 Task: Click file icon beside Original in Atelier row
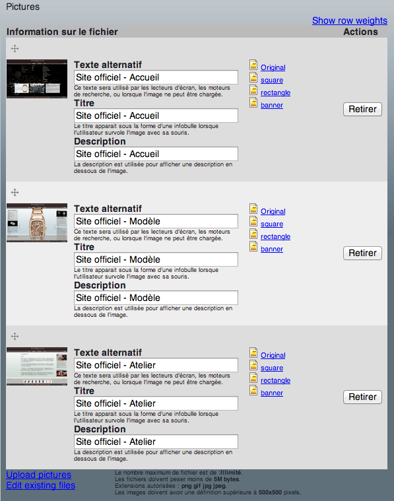(x=253, y=352)
